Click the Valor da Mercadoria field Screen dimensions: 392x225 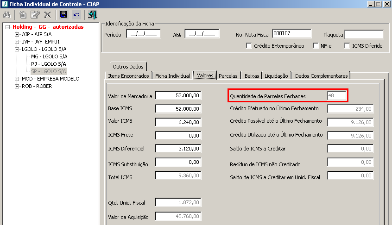pyautogui.click(x=178, y=95)
